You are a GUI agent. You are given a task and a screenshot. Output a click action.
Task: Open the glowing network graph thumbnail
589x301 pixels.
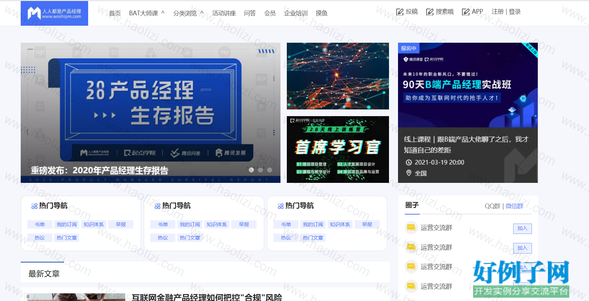338,76
